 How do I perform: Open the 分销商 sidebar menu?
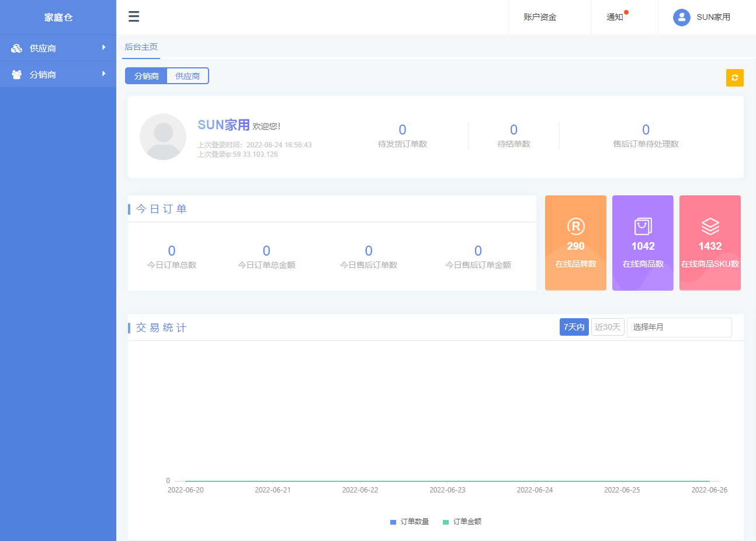coord(58,74)
